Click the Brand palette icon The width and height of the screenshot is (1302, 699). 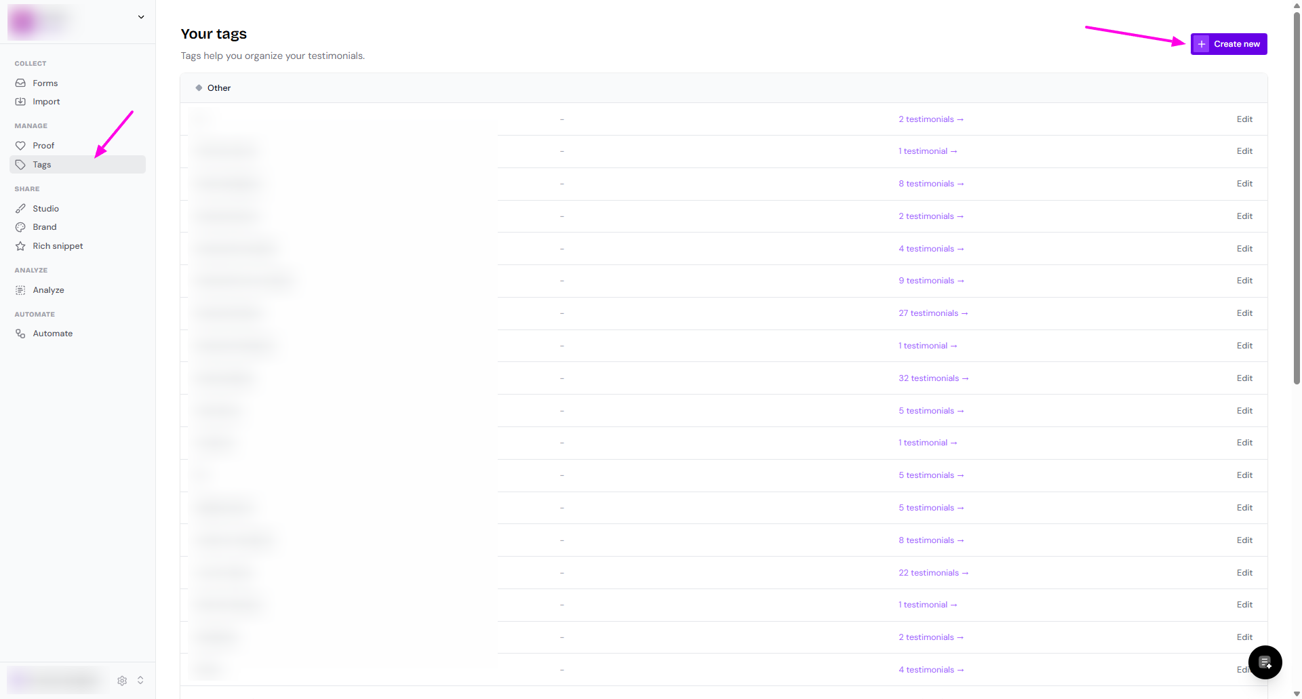(20, 227)
